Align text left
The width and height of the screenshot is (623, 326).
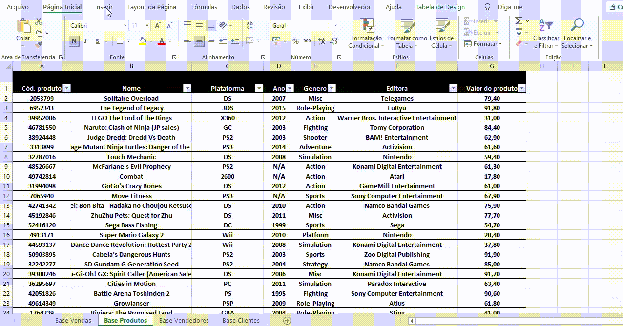click(187, 41)
